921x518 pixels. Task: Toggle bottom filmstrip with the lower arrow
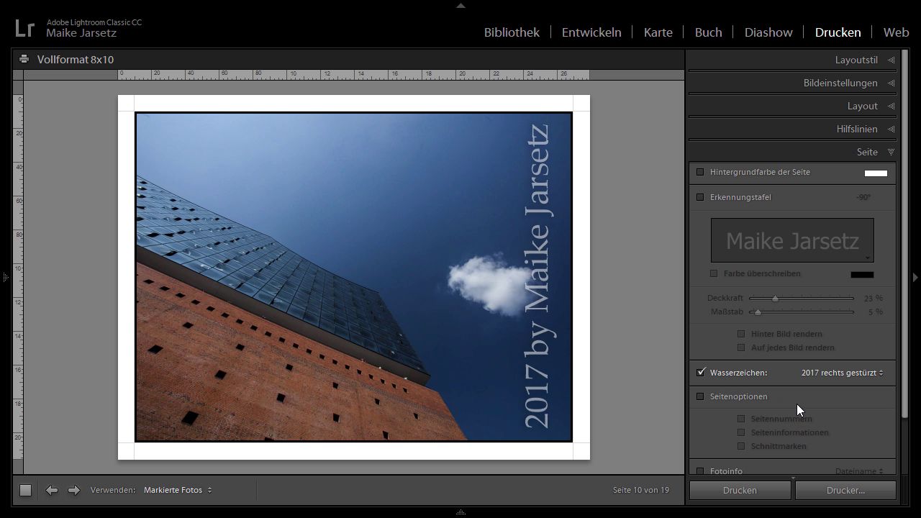point(460,512)
